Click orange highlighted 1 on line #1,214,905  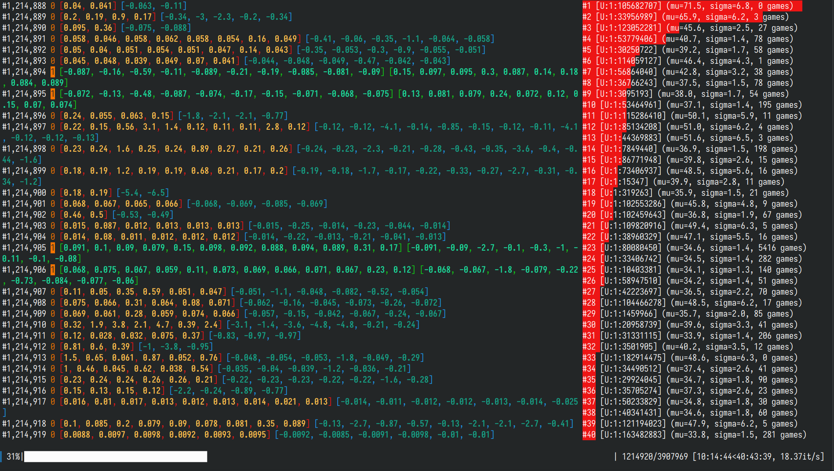pos(53,248)
